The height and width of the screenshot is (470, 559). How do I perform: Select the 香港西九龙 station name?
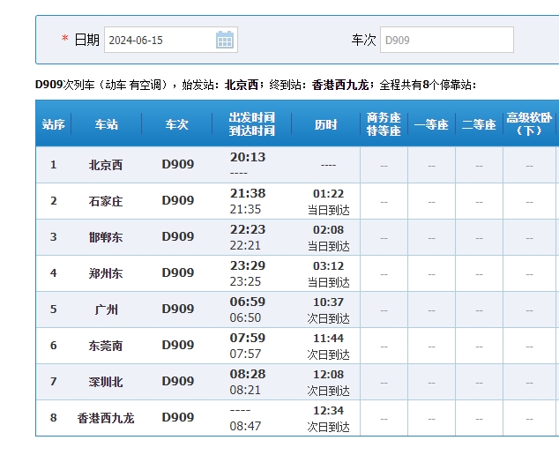click(106, 418)
